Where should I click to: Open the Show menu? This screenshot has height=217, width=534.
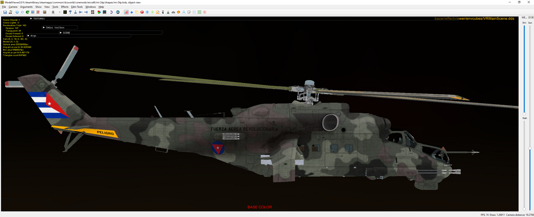[38, 7]
